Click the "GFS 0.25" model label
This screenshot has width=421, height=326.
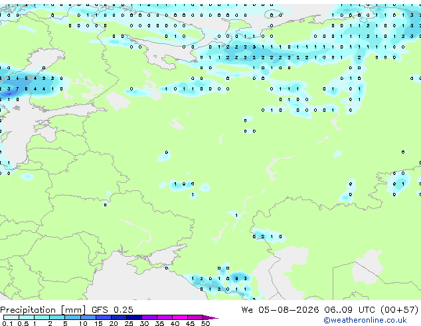[112, 310]
